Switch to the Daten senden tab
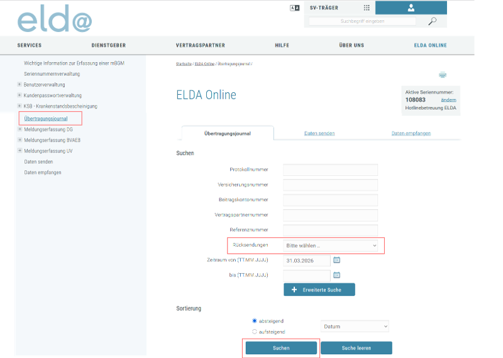 [x=319, y=133]
